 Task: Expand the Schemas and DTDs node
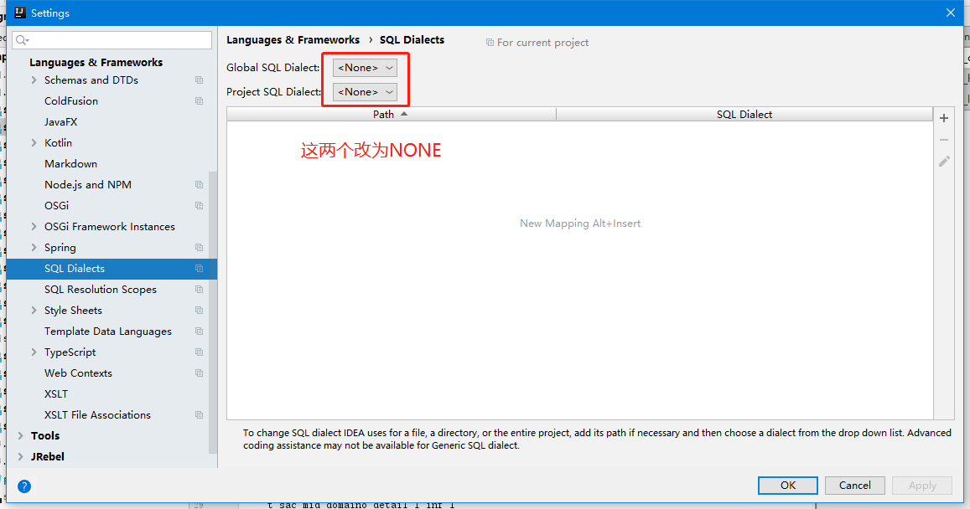coord(34,80)
